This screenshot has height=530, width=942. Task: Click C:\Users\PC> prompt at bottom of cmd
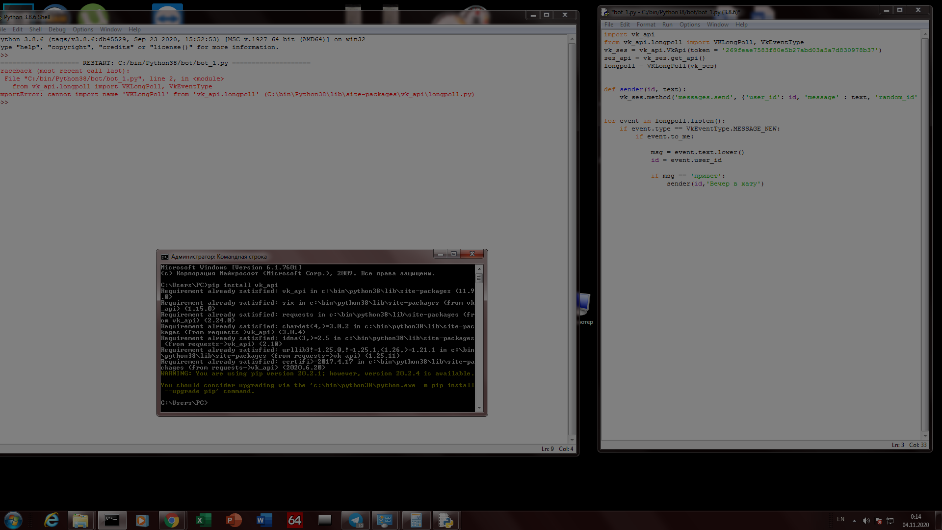184,403
